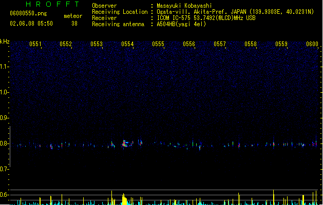The width and height of the screenshot is (323, 205).
Task: Click the 0553 time marker
Action: 97,44
